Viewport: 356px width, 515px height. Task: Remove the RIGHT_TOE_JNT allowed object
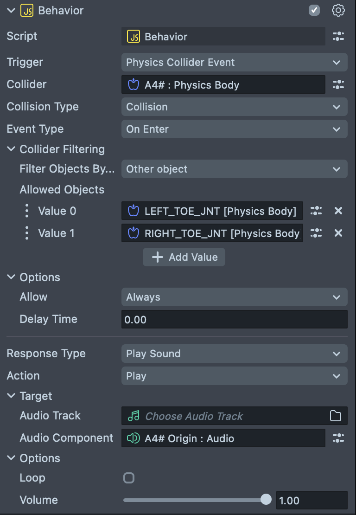tap(338, 233)
